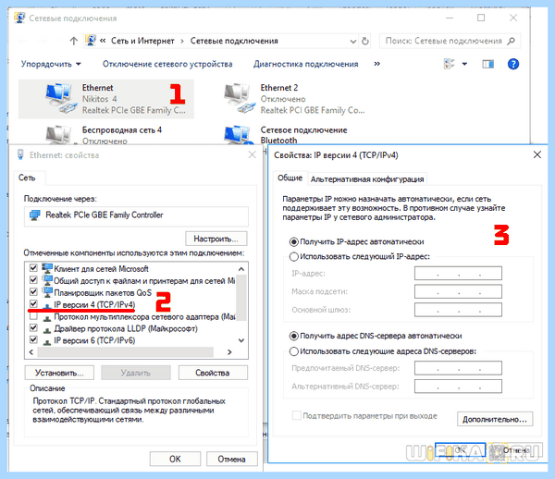Click Отмена in Ethernet properties dialog

(x=231, y=460)
